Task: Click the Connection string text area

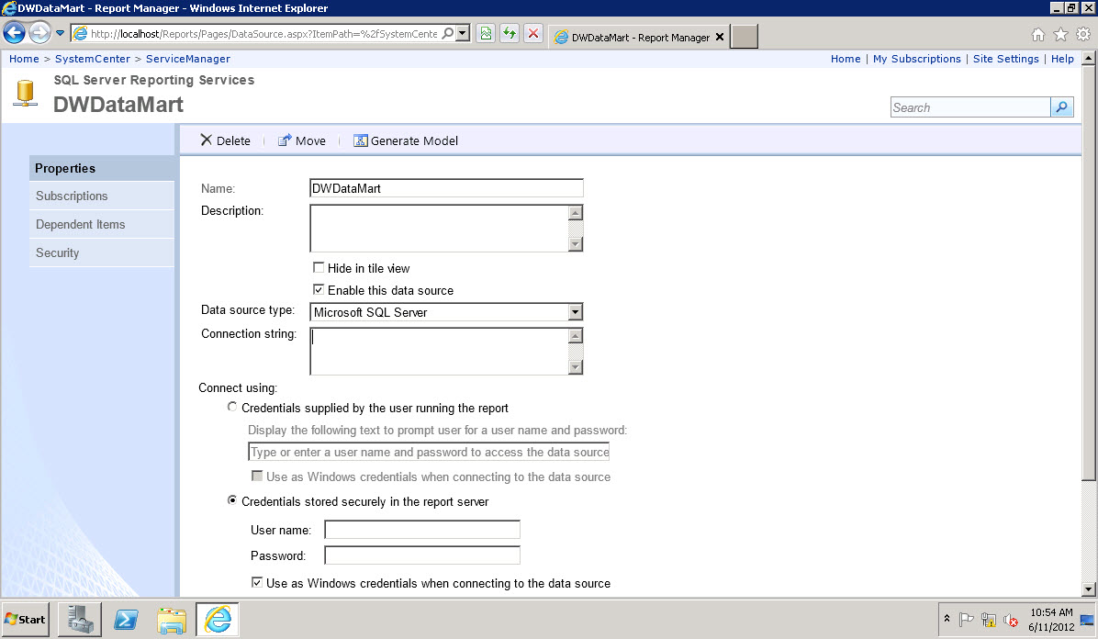Action: pyautogui.click(x=439, y=351)
